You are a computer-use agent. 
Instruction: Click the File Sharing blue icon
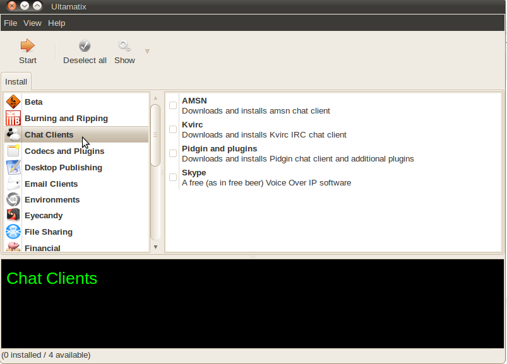click(13, 232)
